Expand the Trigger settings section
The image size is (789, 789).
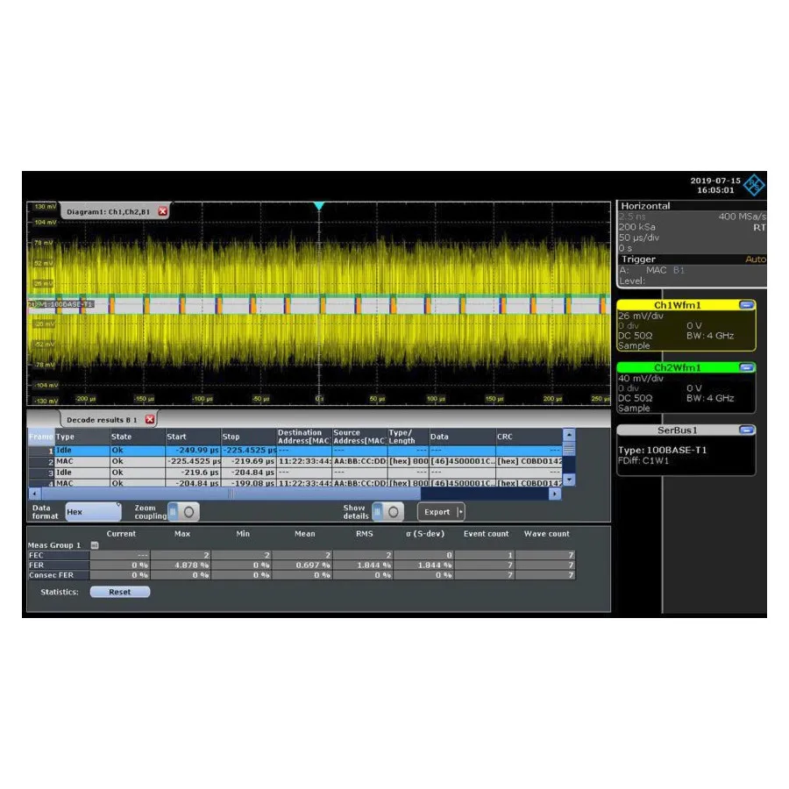[638, 259]
